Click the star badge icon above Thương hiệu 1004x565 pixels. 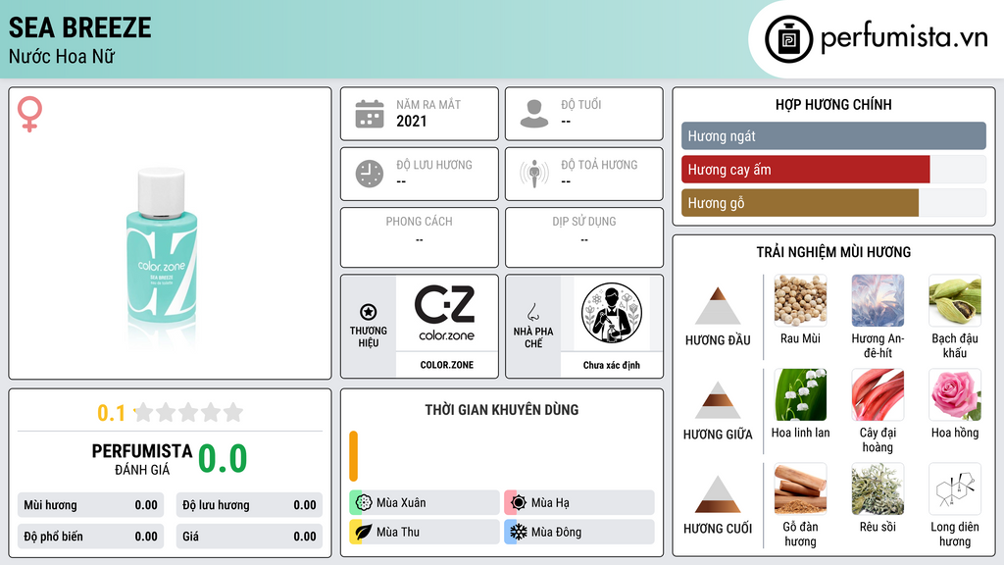(369, 312)
